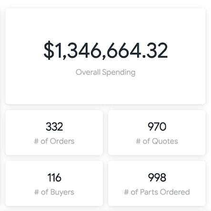Click the 116 buyers count value
This screenshot has height=211, width=211.
(54, 177)
